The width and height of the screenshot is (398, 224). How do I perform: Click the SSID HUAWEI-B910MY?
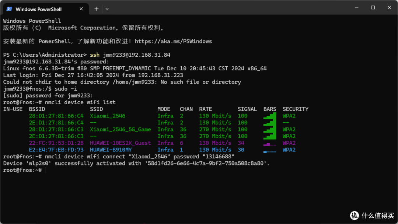tap(111, 150)
